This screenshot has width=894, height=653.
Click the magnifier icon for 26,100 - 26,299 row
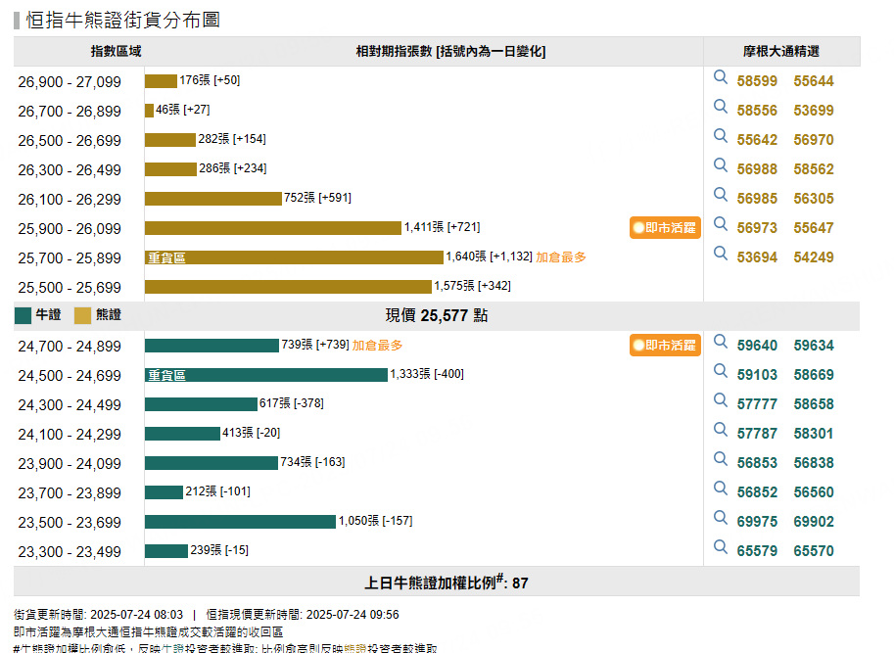click(x=721, y=194)
